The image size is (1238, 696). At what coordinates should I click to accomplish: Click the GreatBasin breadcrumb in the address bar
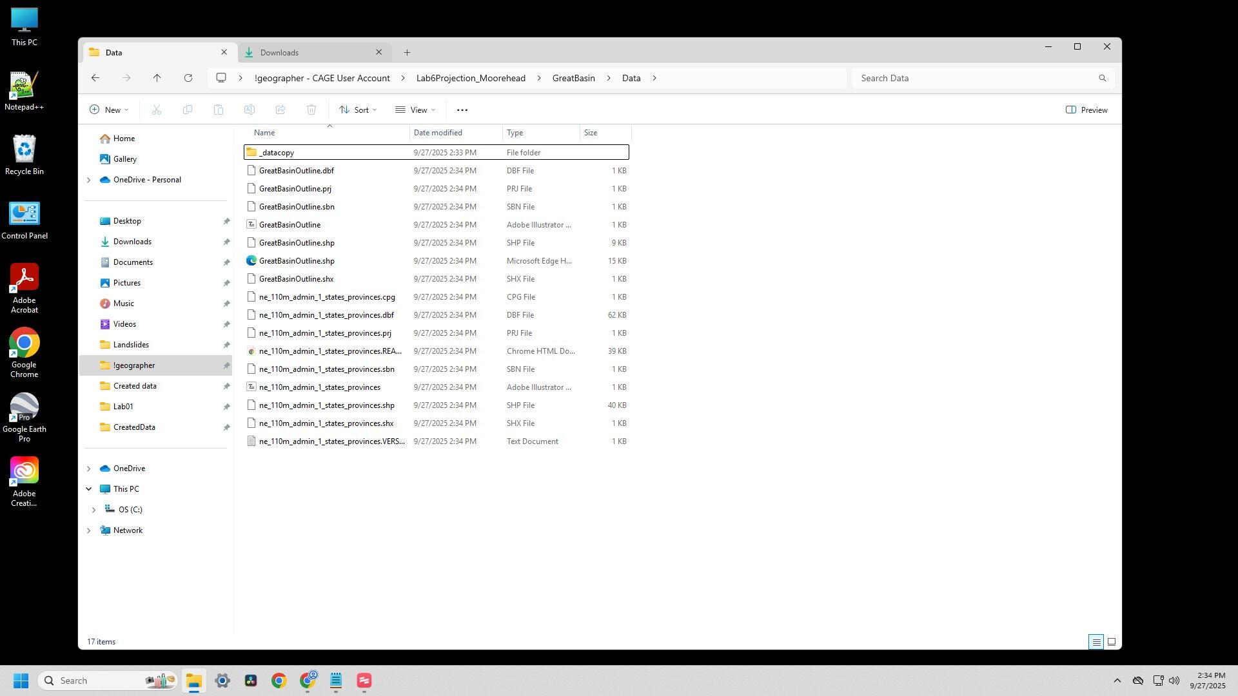[x=573, y=78]
